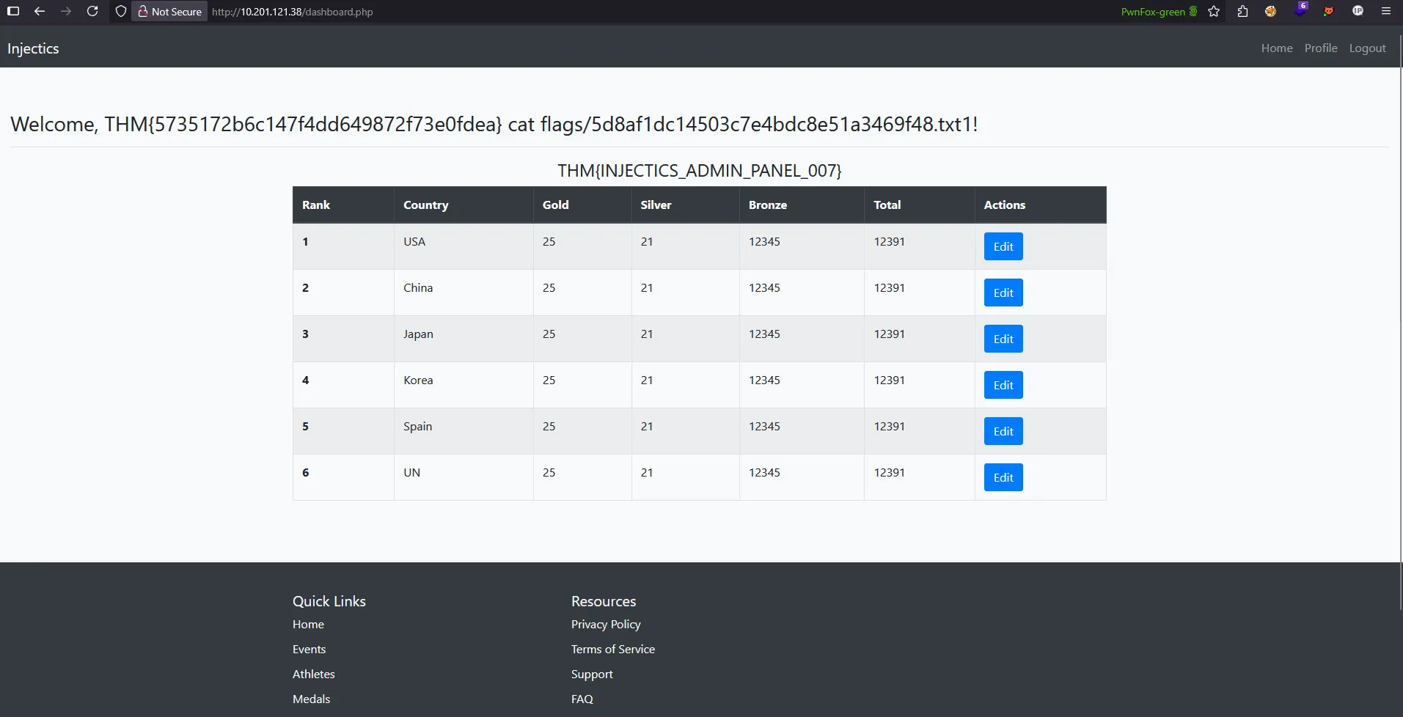Click the Quick Links footer heading

click(329, 601)
